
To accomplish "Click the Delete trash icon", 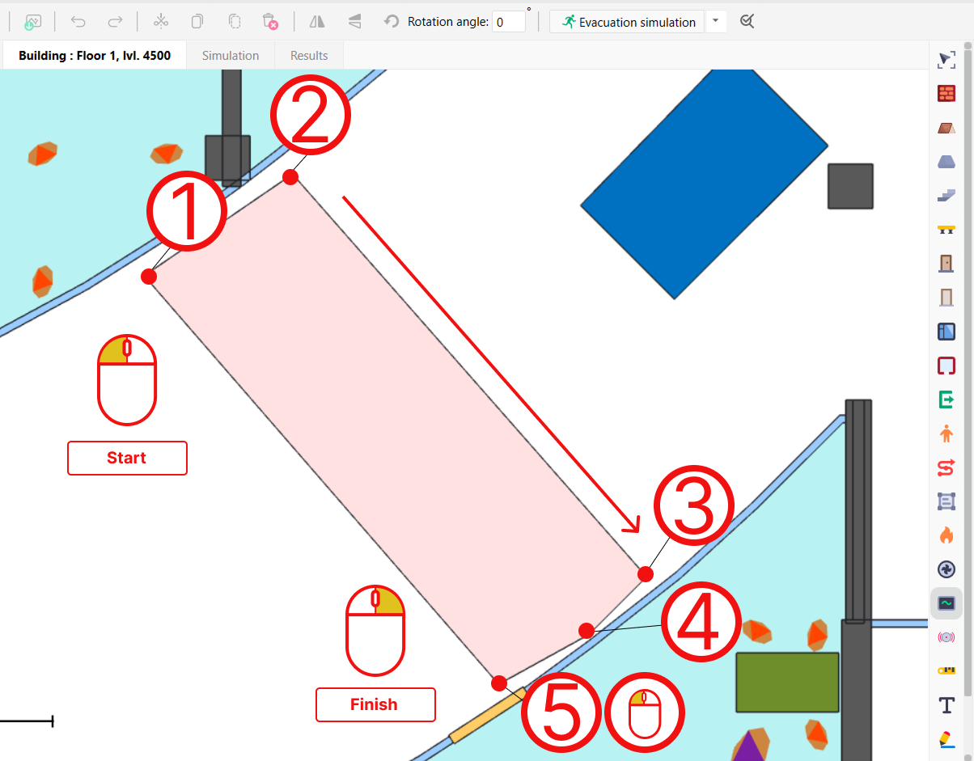I will click(x=270, y=22).
